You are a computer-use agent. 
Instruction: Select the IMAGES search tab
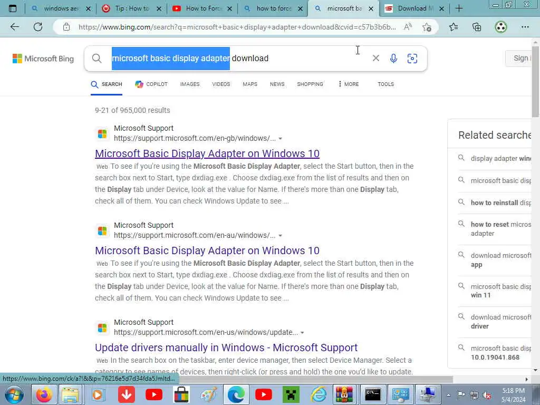[190, 84]
